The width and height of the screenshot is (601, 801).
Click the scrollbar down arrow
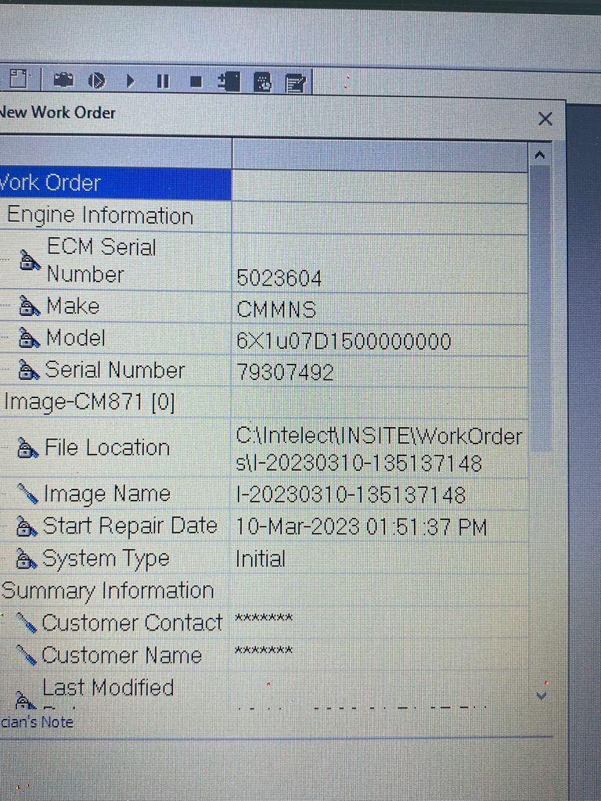540,694
